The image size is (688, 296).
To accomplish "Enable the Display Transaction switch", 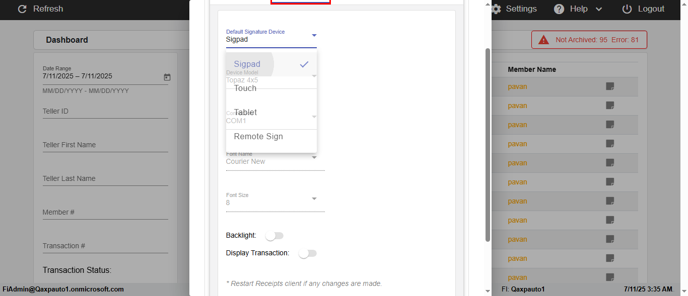I will [x=307, y=253].
